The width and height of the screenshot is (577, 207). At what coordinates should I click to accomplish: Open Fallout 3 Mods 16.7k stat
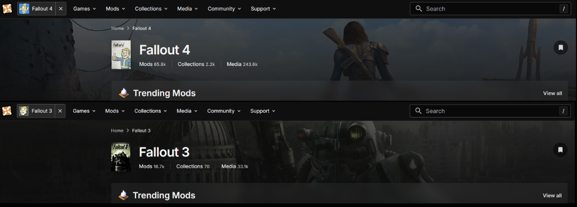click(151, 167)
